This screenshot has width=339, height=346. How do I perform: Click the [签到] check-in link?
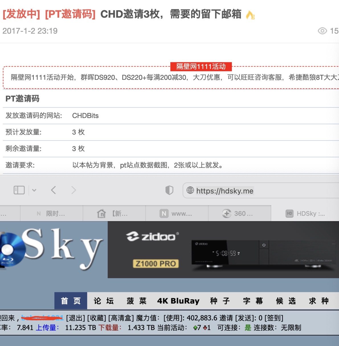[x=274, y=318]
